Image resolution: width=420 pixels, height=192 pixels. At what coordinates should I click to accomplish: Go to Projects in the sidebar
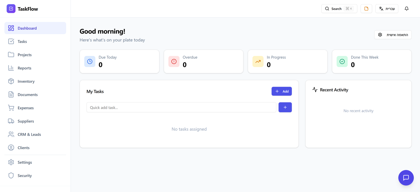(x=24, y=55)
